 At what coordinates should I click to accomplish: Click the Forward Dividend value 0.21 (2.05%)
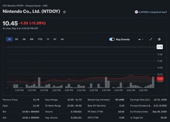point(160,106)
